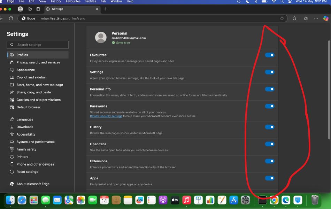Reload the page with the refresh icon
The image size is (331, 209).
(11, 18)
